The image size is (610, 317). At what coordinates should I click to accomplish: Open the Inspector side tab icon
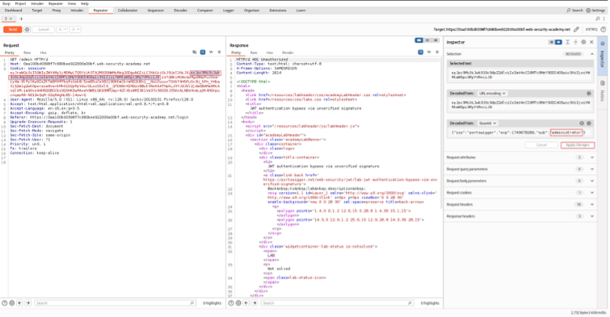[x=603, y=44]
